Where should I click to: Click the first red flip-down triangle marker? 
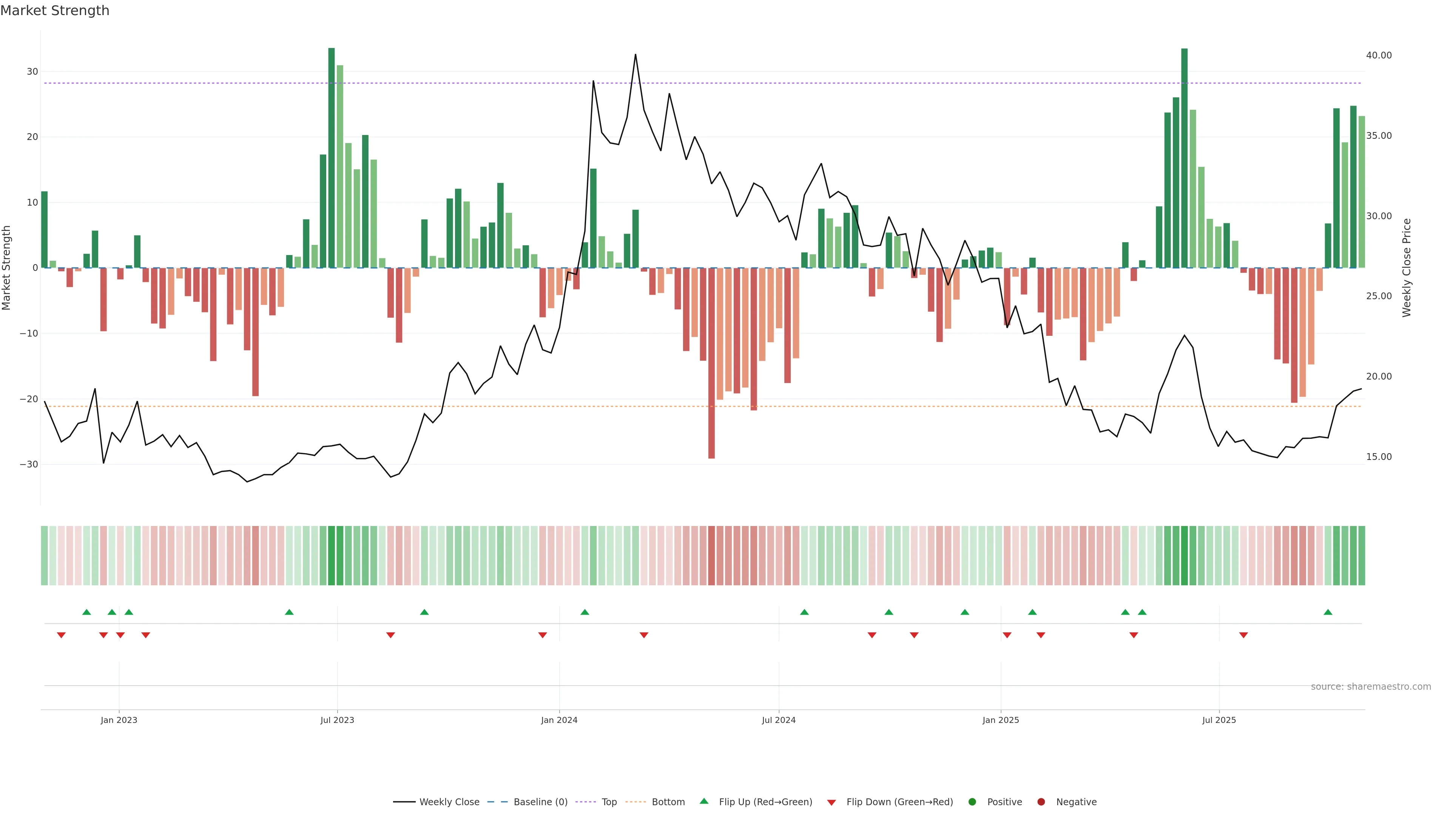(x=61, y=635)
